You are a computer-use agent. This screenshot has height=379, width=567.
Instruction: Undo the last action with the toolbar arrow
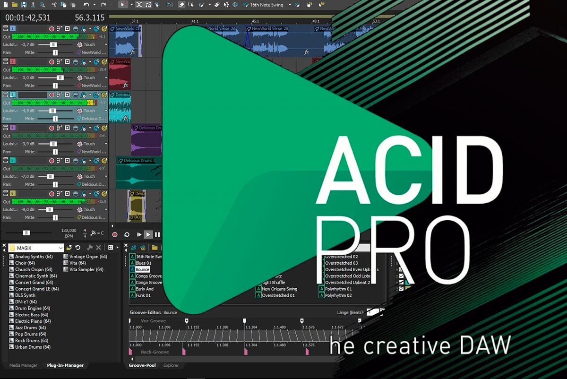[x=86, y=5]
